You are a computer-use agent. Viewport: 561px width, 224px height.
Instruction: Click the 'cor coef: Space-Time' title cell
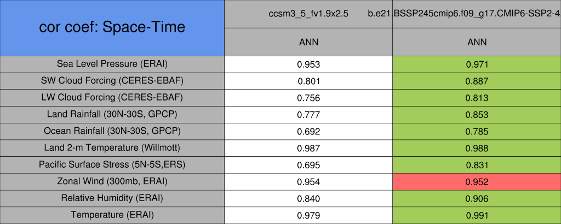click(112, 27)
